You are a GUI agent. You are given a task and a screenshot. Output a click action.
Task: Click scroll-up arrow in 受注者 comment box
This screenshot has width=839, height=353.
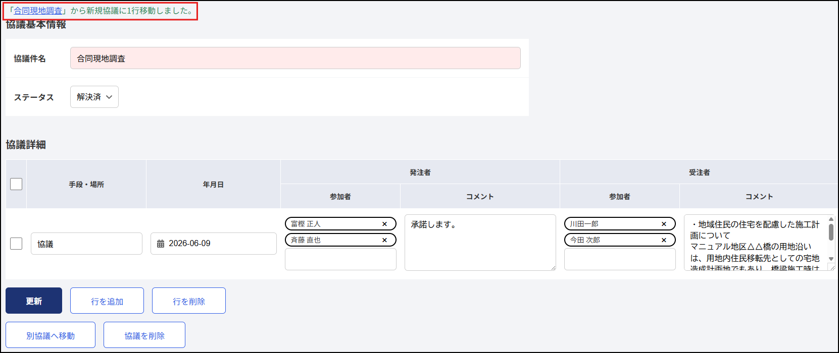[831, 219]
